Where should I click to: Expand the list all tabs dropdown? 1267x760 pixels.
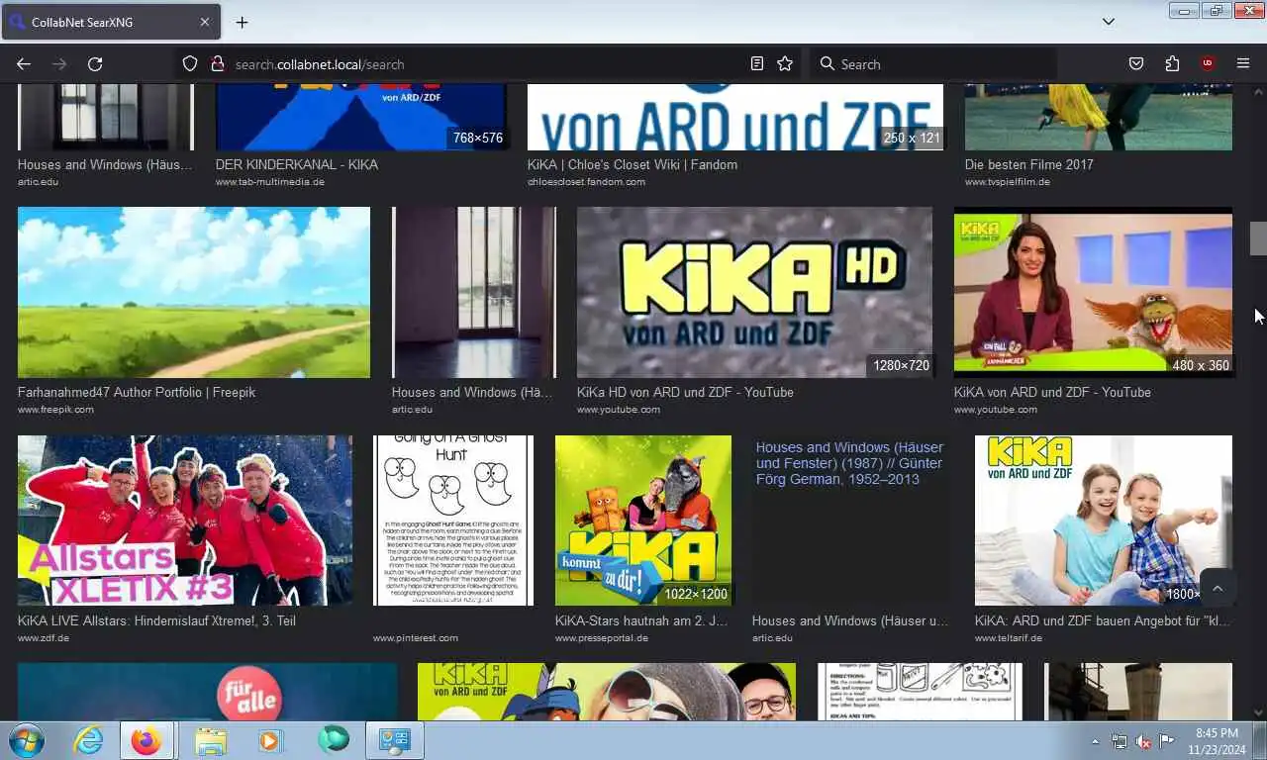click(1109, 22)
